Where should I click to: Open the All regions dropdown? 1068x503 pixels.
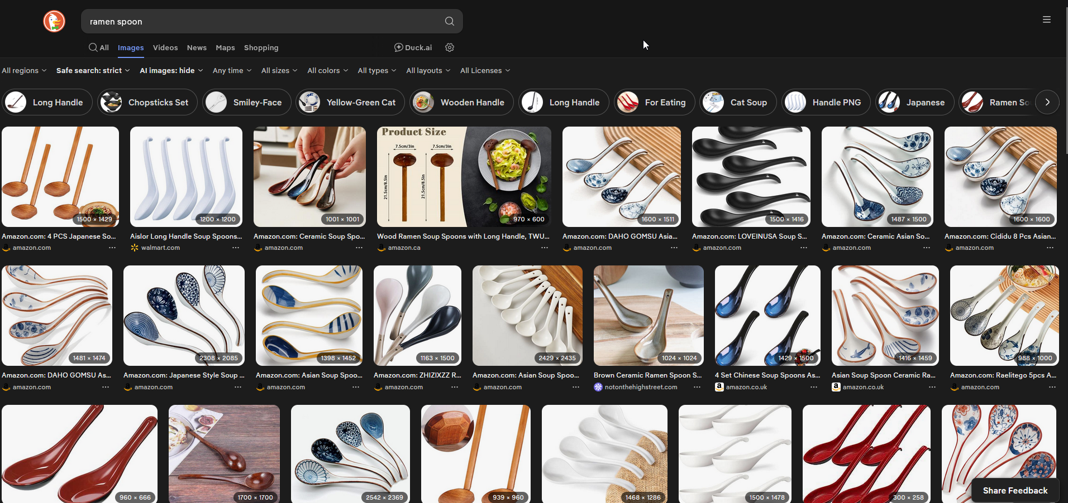pos(24,71)
